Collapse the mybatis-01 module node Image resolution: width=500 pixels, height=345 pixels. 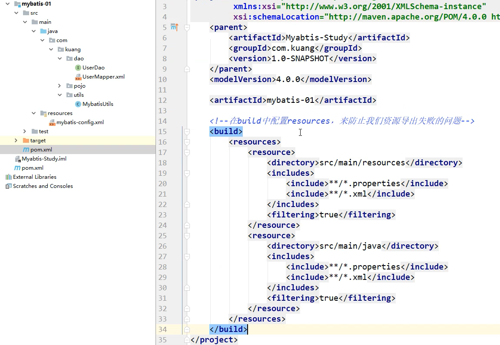8,4
